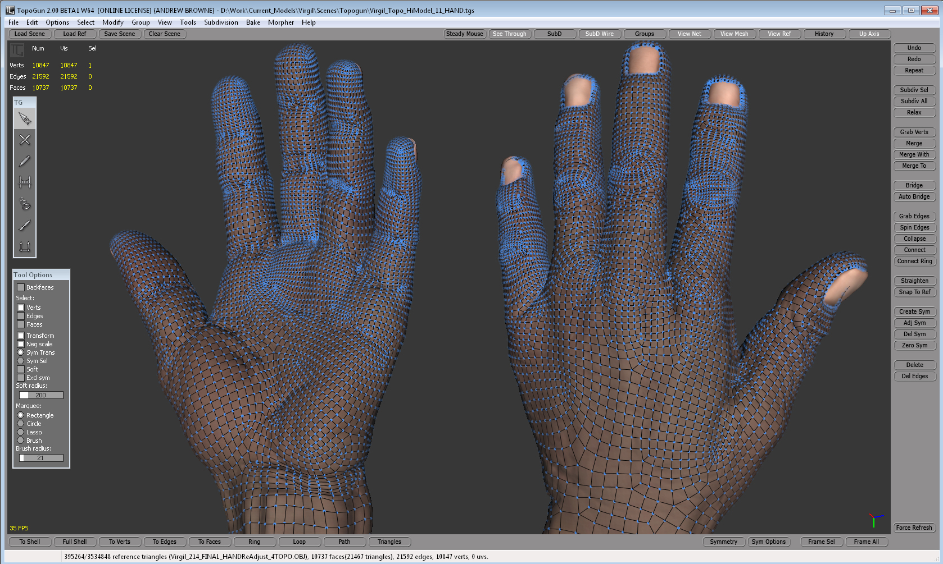The height and width of the screenshot is (564, 943).
Task: Enable the Backfaces checkbox
Action: click(21, 287)
